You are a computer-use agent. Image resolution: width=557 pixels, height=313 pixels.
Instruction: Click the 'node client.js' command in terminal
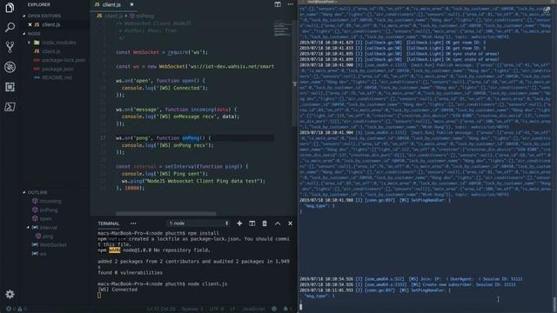click(x=207, y=284)
